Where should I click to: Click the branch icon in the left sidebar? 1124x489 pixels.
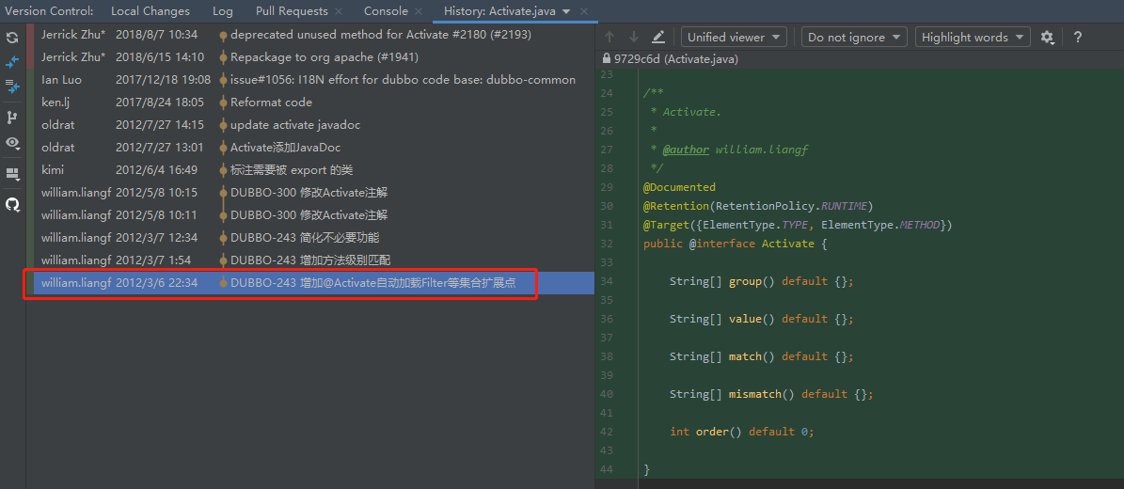tap(12, 118)
